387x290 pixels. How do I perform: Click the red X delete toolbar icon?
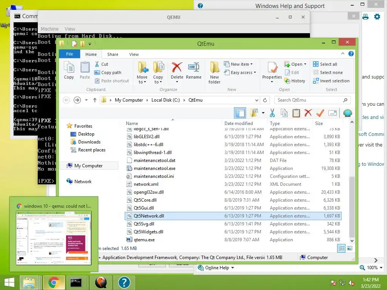click(308, 113)
